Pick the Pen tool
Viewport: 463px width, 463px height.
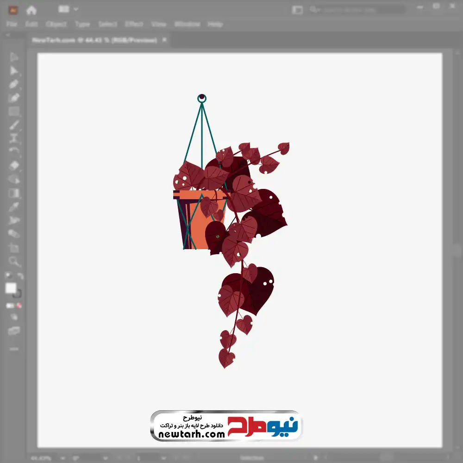click(14, 84)
